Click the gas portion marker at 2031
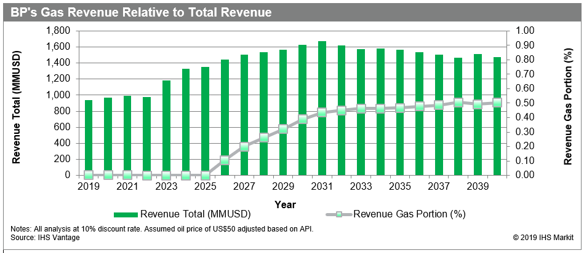This screenshot has width=584, height=253. point(322,112)
